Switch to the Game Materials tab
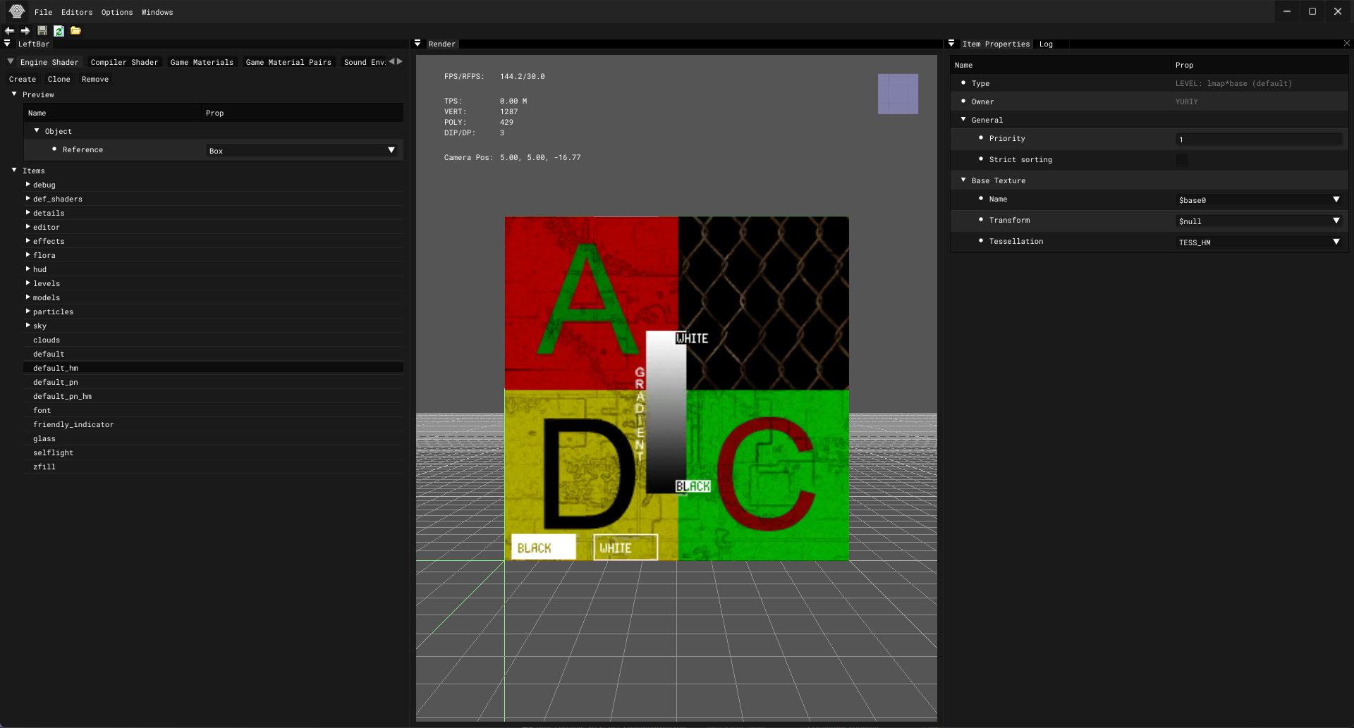This screenshot has height=728, width=1354. [202, 62]
